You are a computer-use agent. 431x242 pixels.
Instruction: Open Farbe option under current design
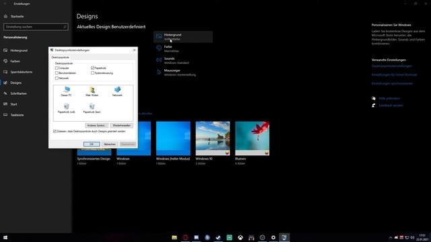pyautogui.click(x=183, y=48)
